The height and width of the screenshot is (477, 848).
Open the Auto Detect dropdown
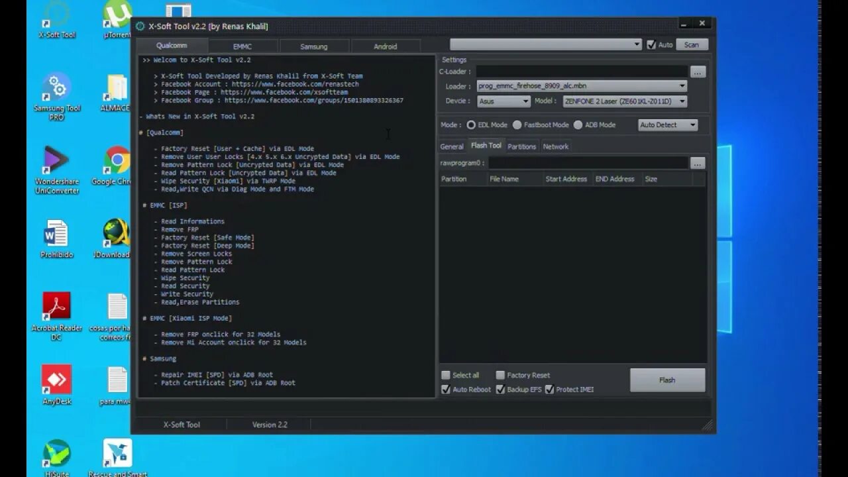[668, 125]
